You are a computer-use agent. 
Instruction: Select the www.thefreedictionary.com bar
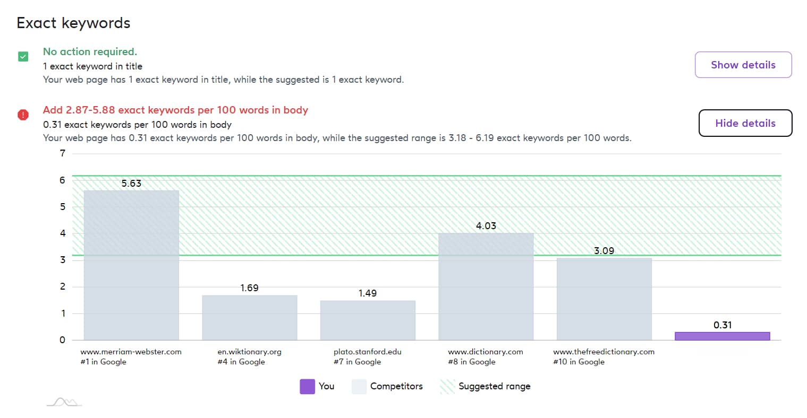tap(604, 299)
